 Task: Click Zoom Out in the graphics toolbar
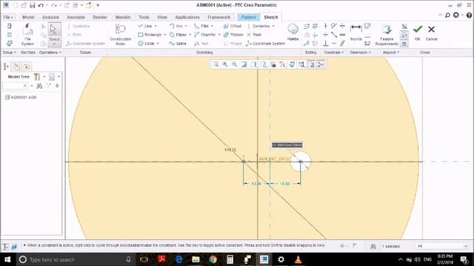pyautogui.click(x=235, y=64)
